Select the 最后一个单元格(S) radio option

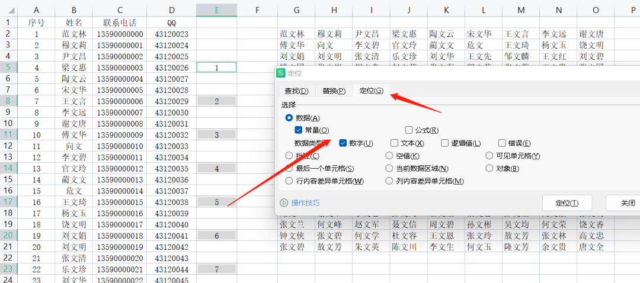point(289,168)
